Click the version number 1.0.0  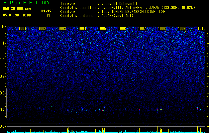coord(45,3)
